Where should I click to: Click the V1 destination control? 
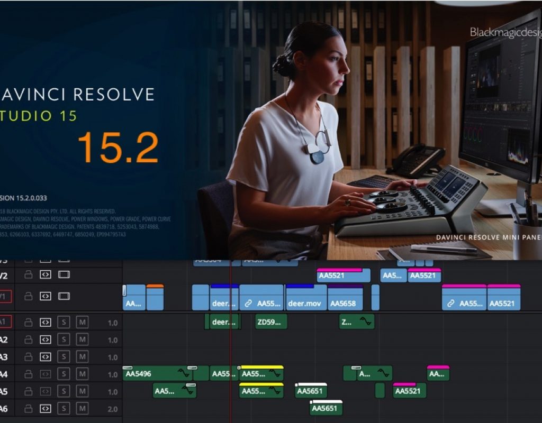pos(5,296)
